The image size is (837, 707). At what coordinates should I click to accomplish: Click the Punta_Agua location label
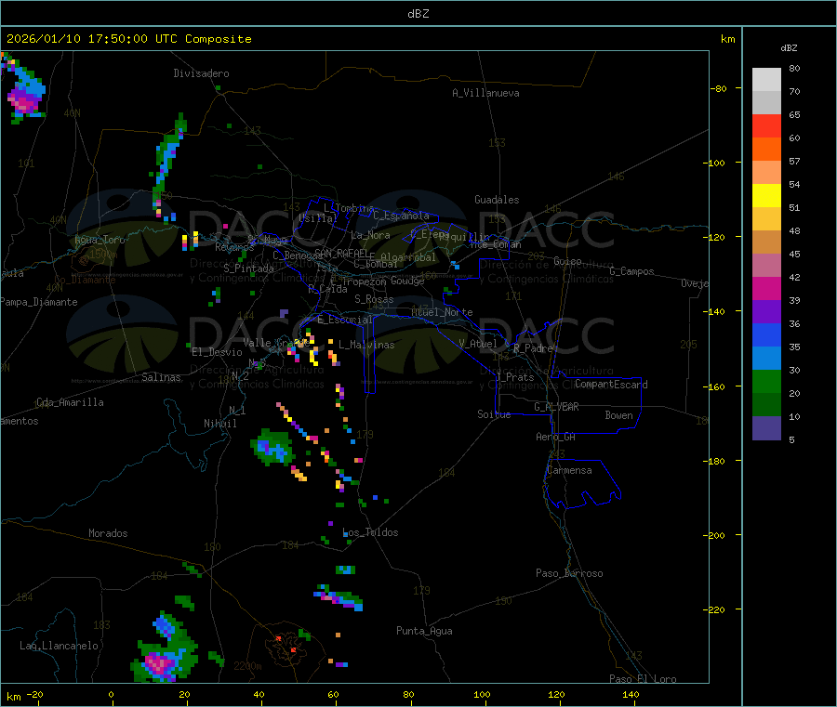coord(424,631)
